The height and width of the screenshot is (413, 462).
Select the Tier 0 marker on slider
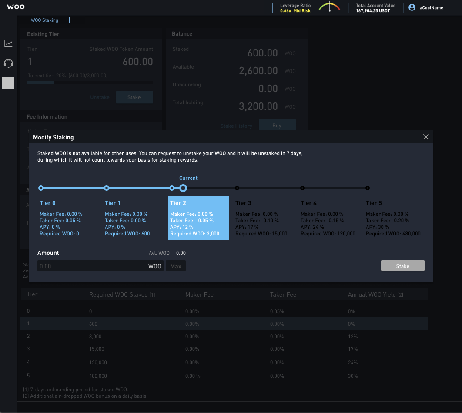pyautogui.click(x=41, y=188)
